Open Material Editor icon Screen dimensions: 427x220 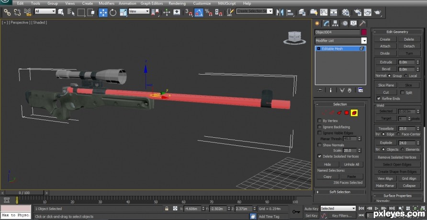[x=346, y=12]
